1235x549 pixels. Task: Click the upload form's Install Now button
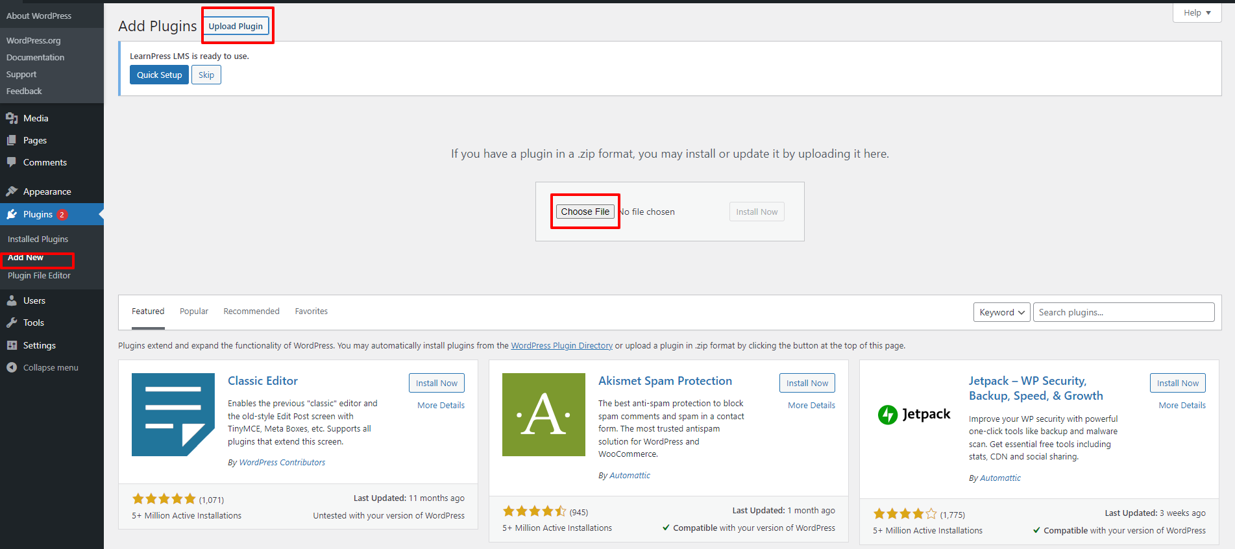tap(757, 212)
